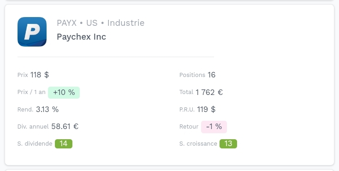Screen dimensions: 339x171
Task: Click the Retour label text
Action: click(x=189, y=127)
